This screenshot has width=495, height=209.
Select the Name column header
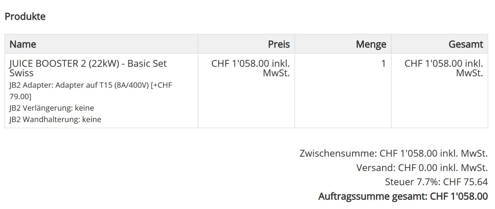click(x=23, y=44)
